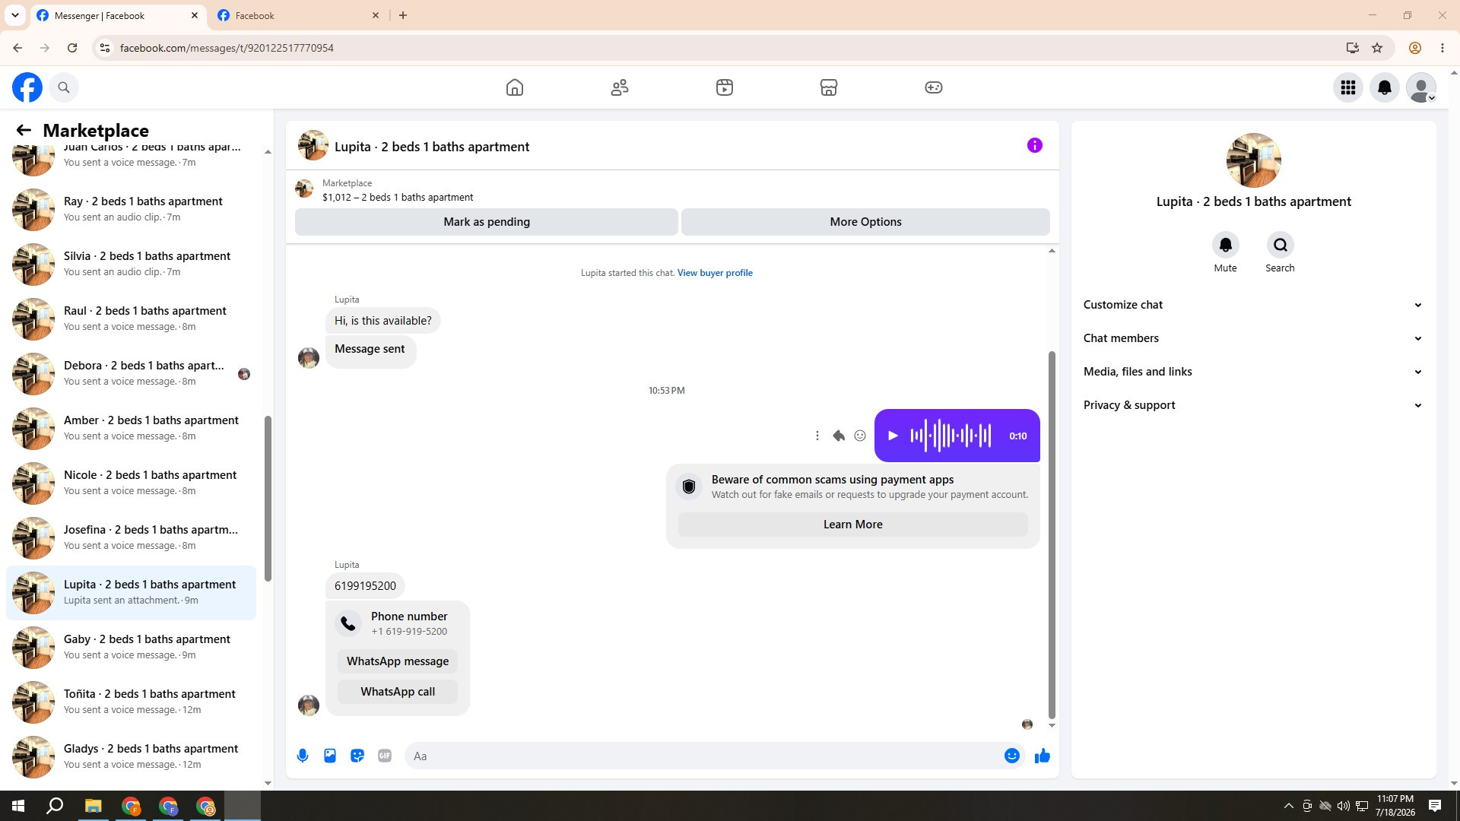Screen dimensions: 1460x821
Task: Go to the Home feed icon
Action: click(515, 87)
